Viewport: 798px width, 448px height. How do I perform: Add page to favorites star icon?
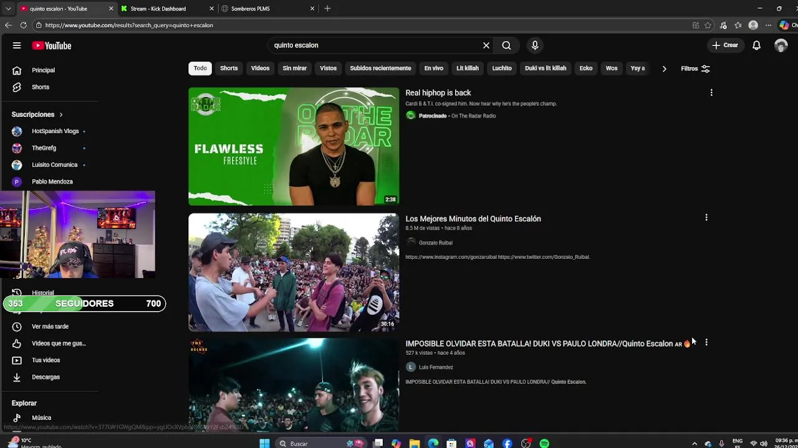tap(708, 26)
